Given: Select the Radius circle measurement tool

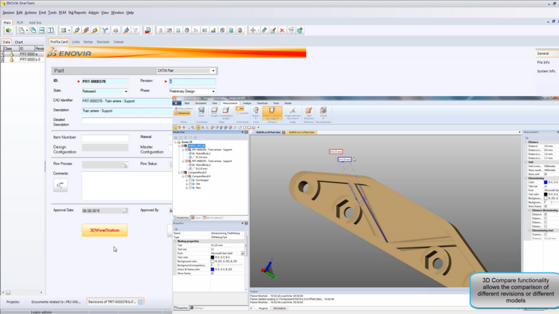Looking at the screenshot, I should coord(256,112).
